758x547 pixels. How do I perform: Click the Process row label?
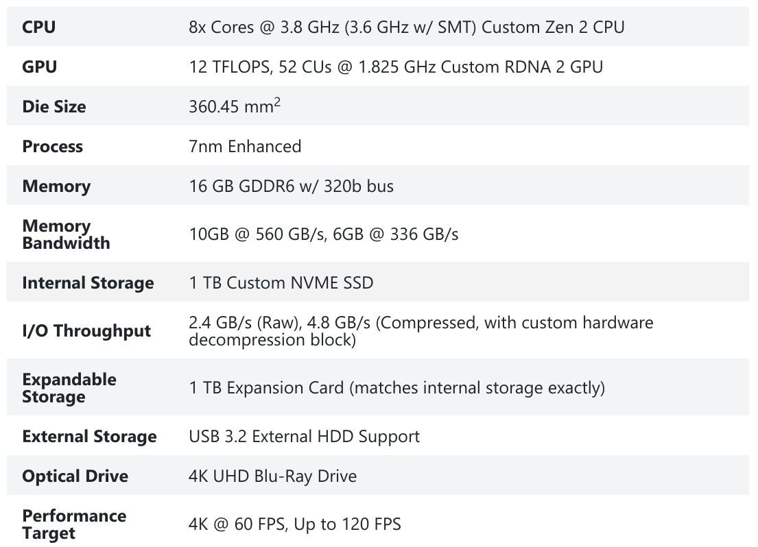[52, 147]
